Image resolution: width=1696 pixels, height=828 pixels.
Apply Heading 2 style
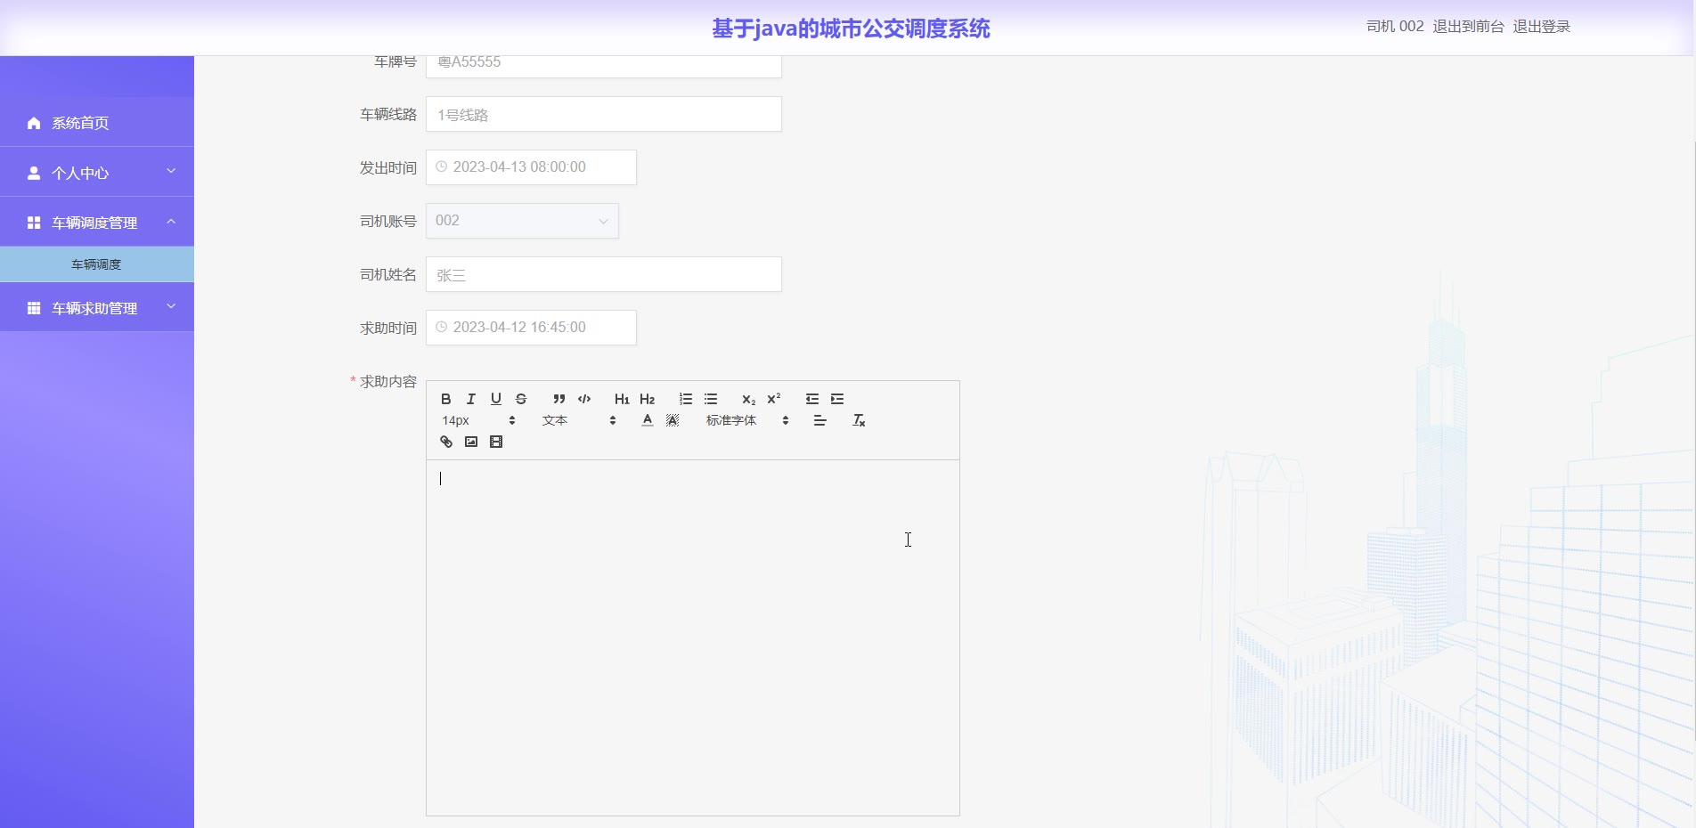[648, 399]
